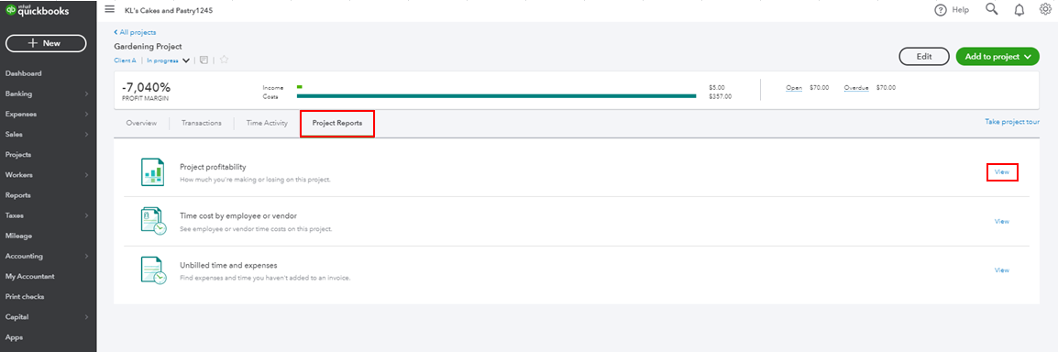Click the Time cost by employee icon
The width and height of the screenshot is (1058, 352).
(153, 221)
